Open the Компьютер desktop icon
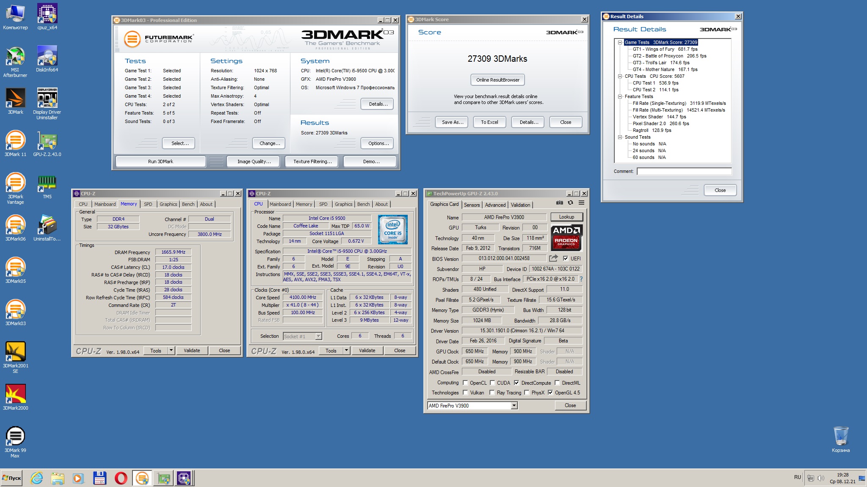Image resolution: width=867 pixels, height=487 pixels. click(15, 17)
